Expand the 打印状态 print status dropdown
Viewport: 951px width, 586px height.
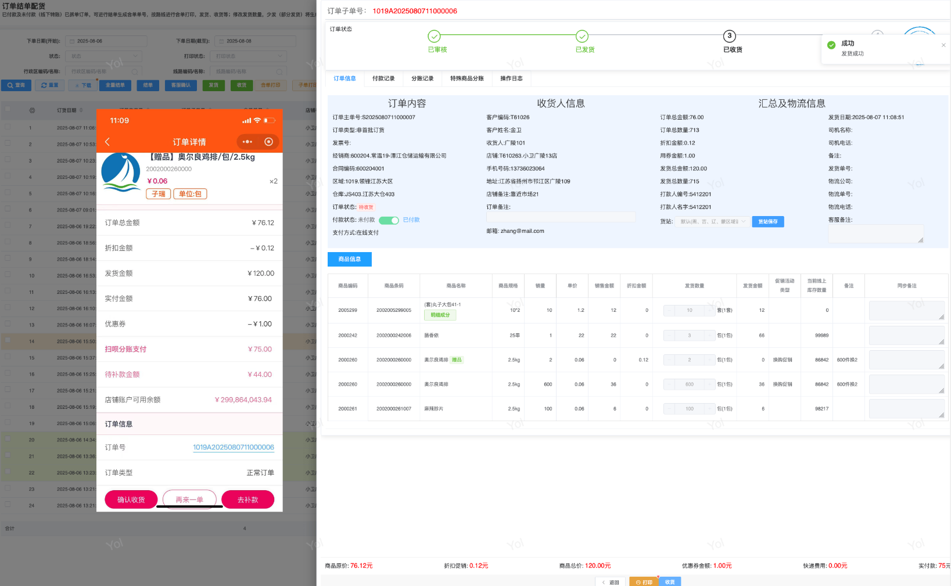coord(250,56)
